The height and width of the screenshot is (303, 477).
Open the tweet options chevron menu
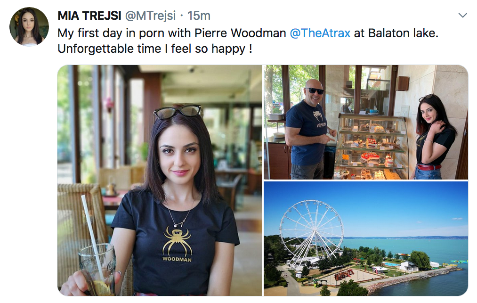point(462,16)
